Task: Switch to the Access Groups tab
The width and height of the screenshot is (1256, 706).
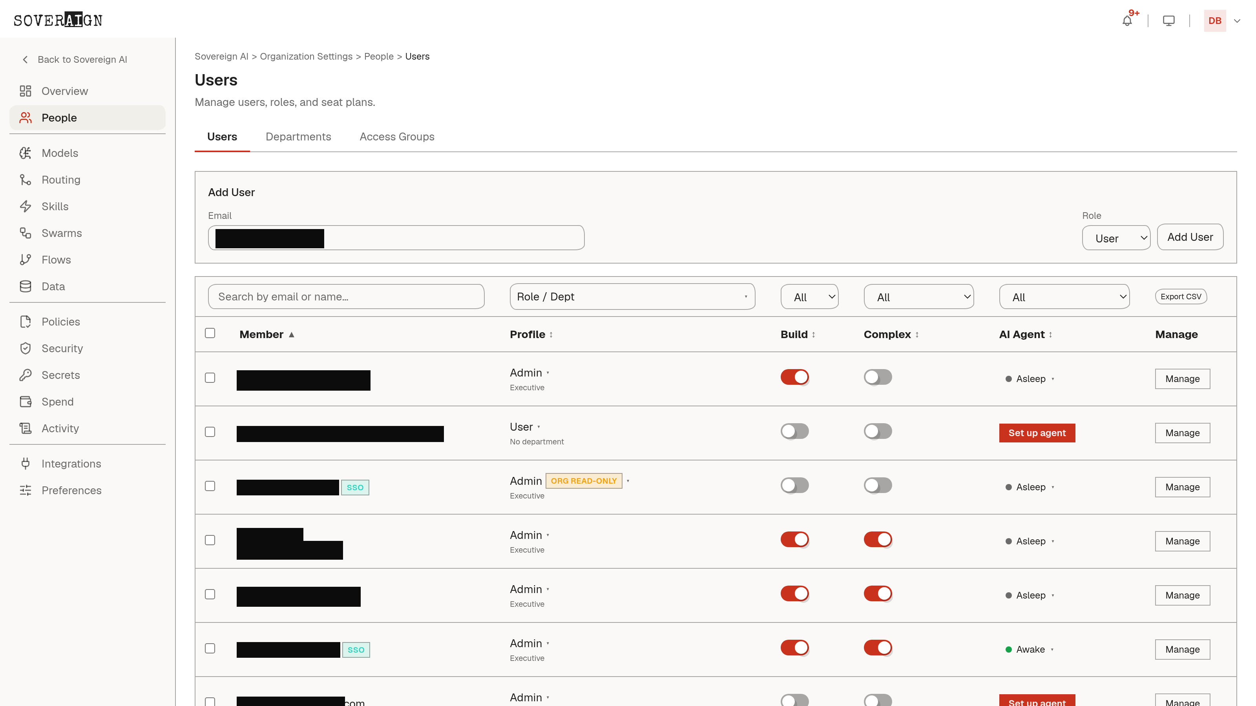Action: tap(397, 137)
